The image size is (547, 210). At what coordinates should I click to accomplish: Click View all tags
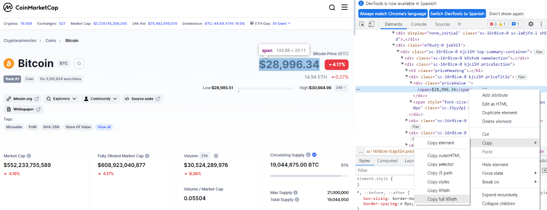pos(104,127)
